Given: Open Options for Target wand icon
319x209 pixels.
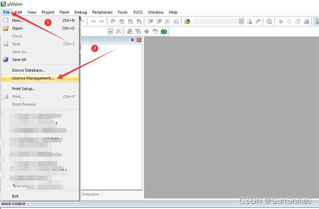Looking at the screenshot, I should (118, 31).
